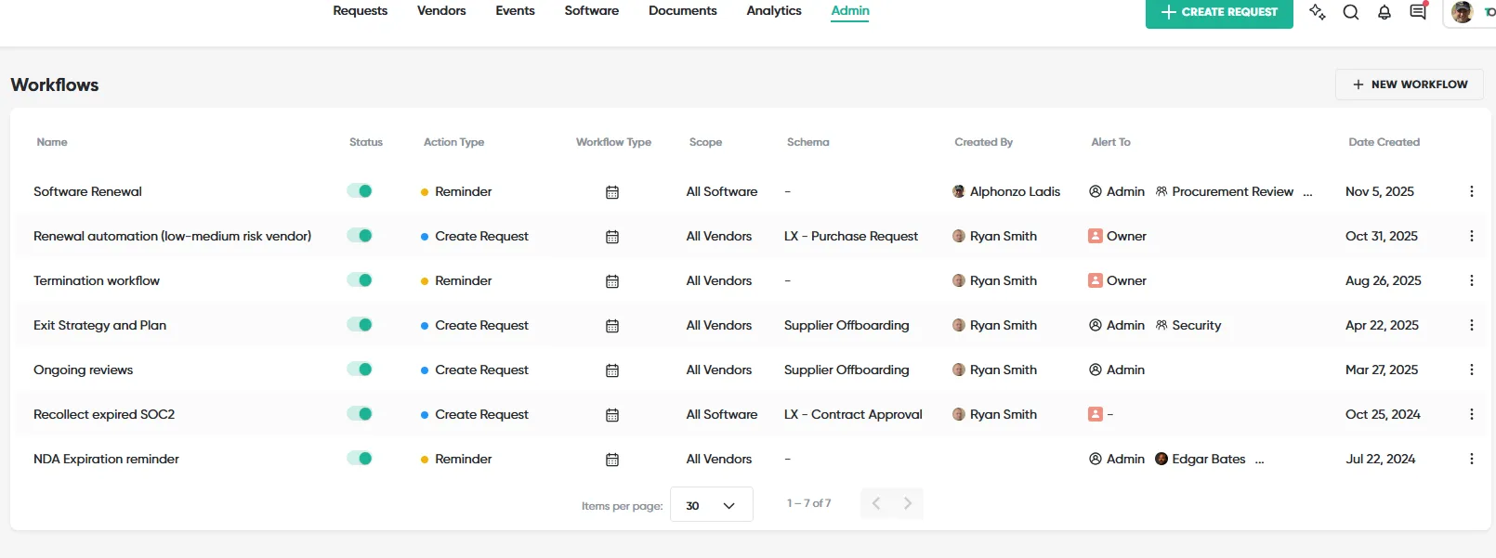
Task: Open kebab menu for Renewal automation row
Action: [1471, 236]
